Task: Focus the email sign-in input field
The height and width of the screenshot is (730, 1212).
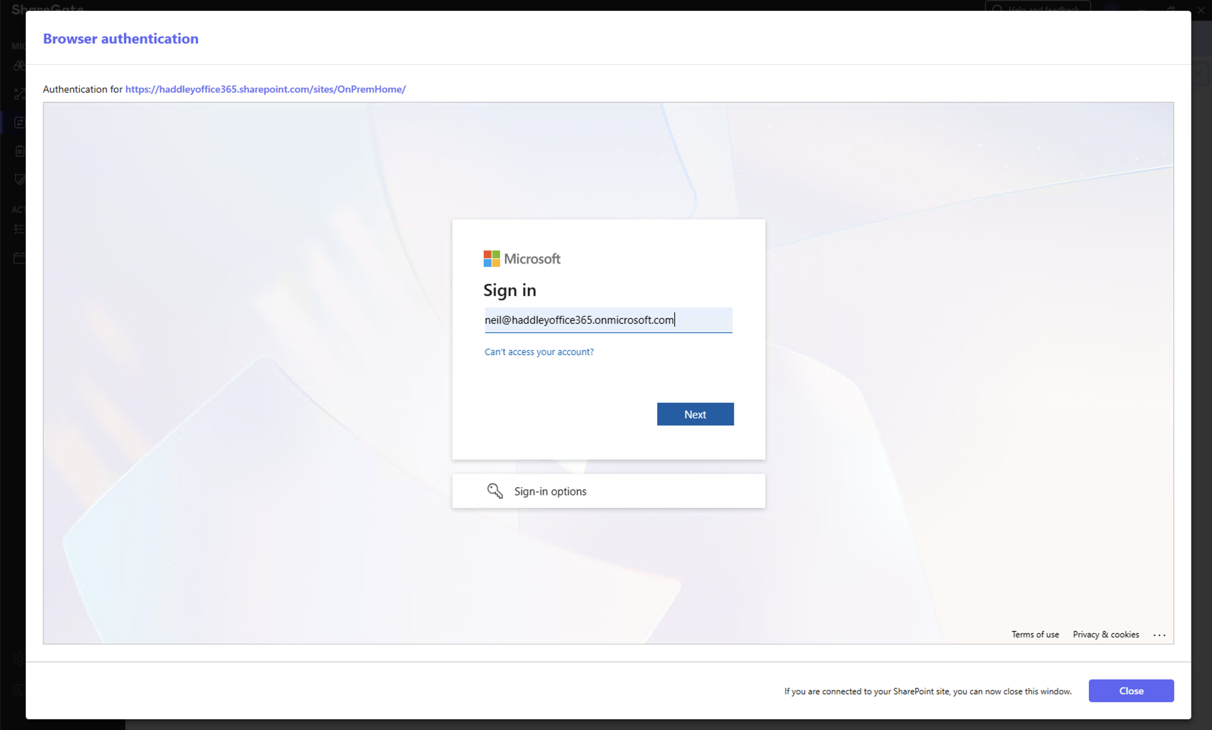Action: pos(608,320)
